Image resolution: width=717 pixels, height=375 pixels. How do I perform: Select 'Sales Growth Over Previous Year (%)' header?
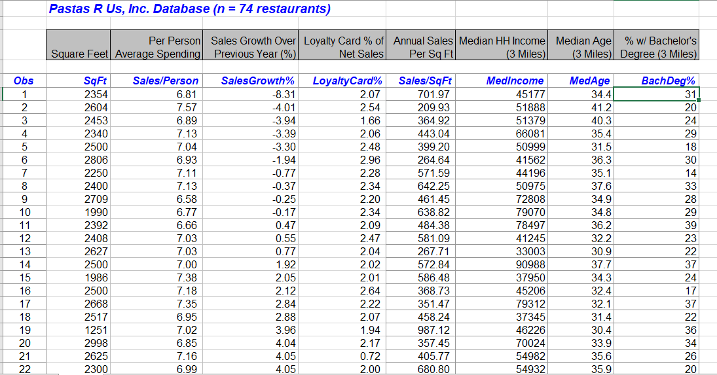point(251,45)
